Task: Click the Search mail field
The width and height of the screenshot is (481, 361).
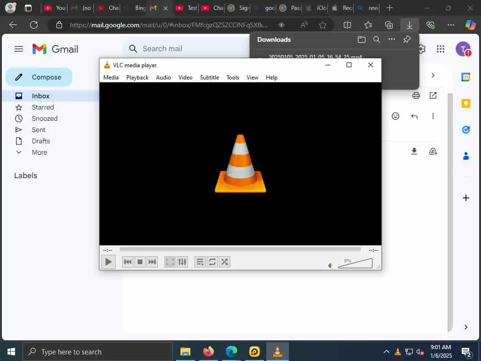Action: point(187,48)
